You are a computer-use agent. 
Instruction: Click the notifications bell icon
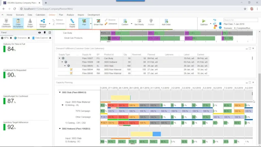click(215, 28)
